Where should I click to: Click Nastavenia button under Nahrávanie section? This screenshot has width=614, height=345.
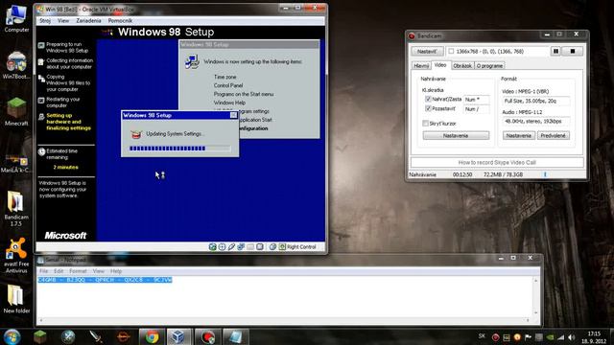pos(456,136)
